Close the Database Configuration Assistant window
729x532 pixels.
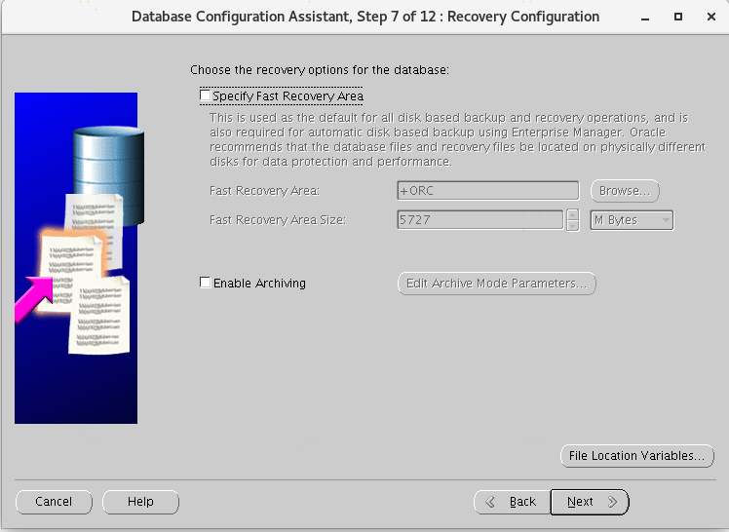(x=710, y=17)
